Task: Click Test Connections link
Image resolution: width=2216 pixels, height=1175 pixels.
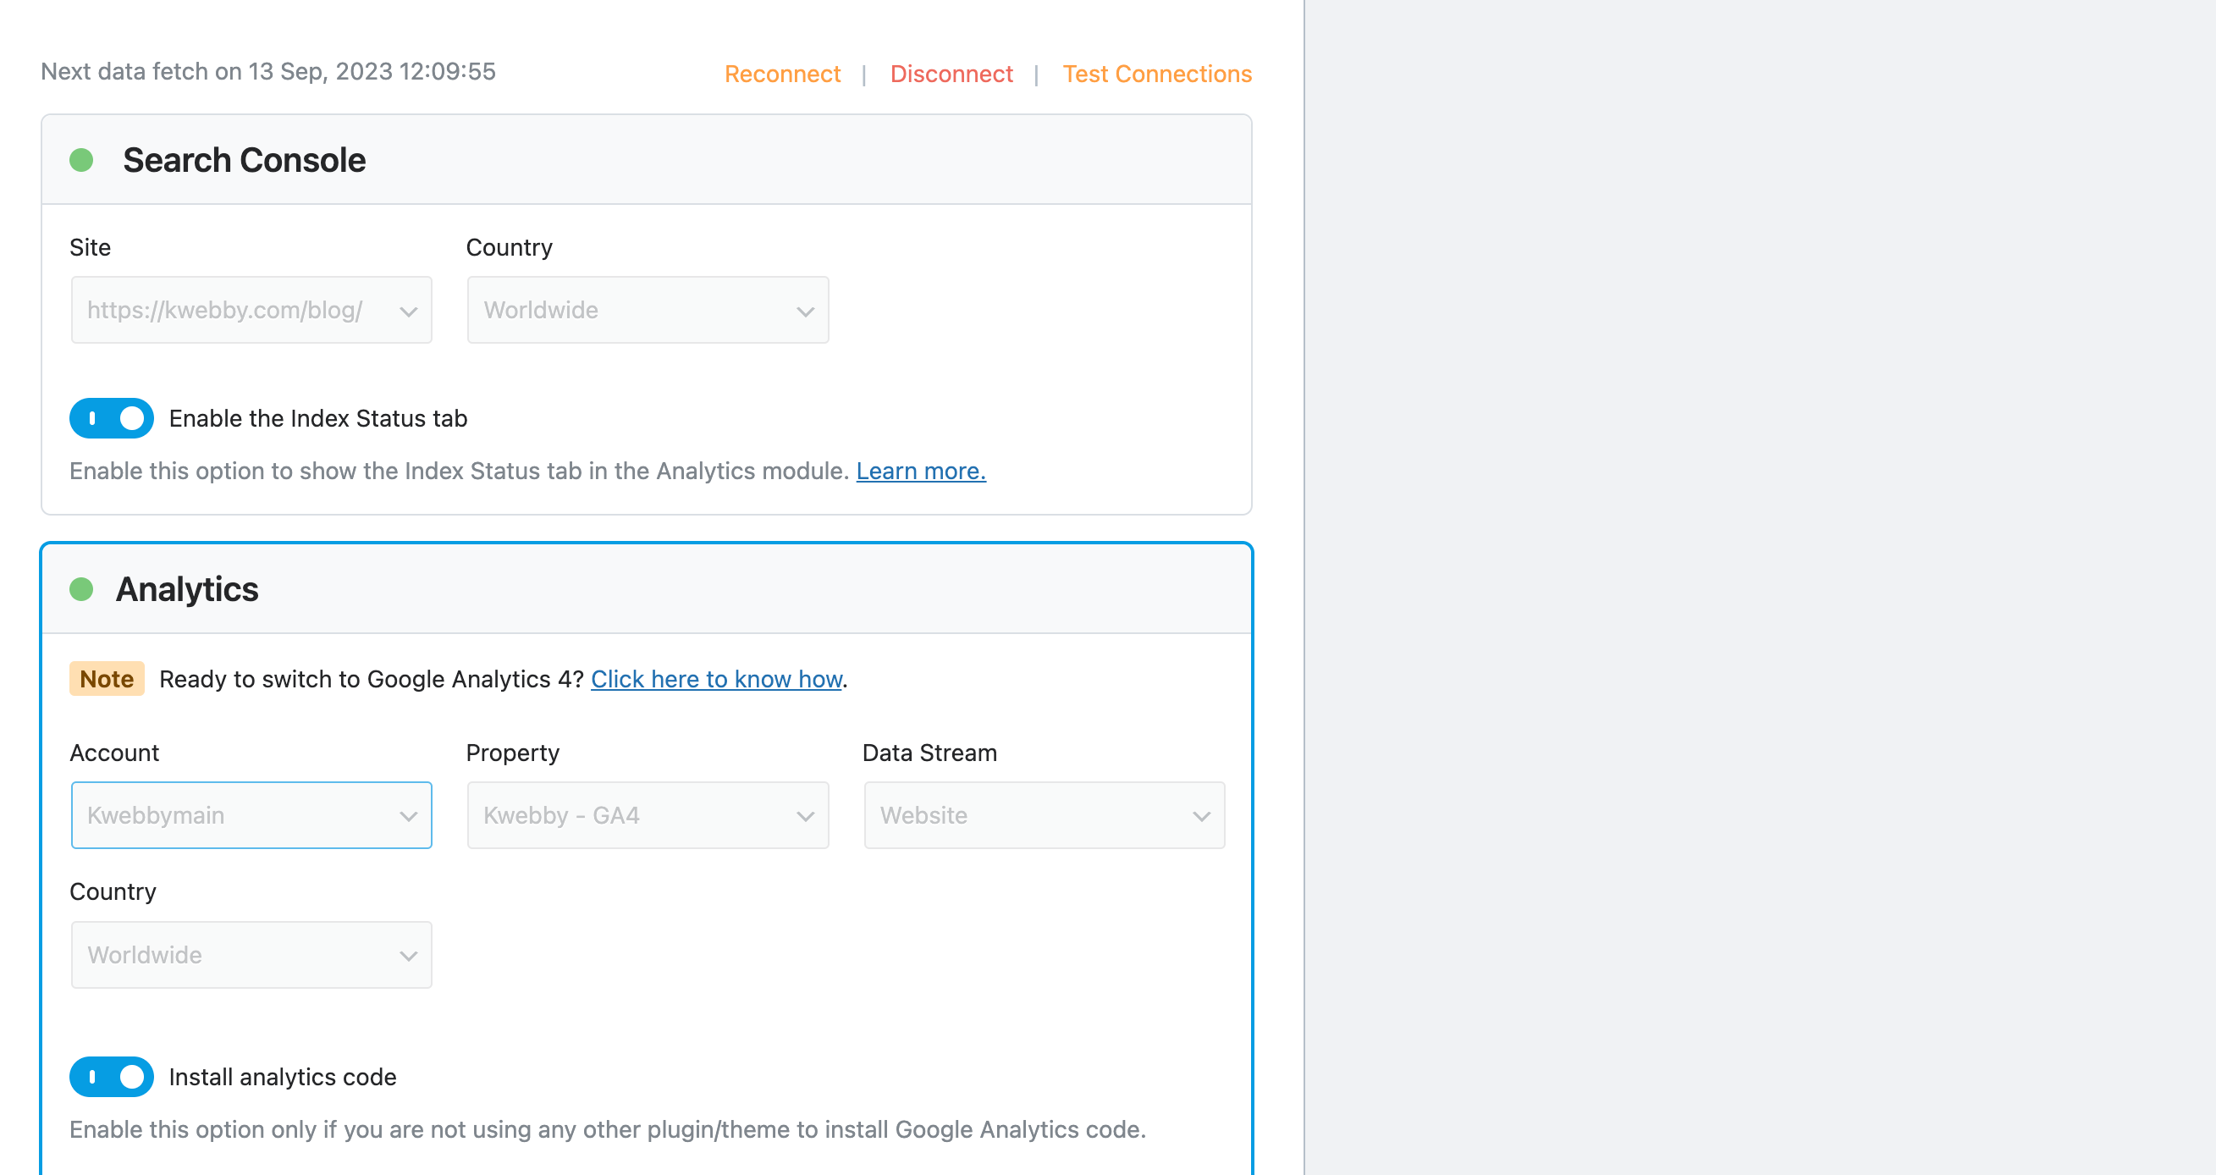Action: 1157,74
